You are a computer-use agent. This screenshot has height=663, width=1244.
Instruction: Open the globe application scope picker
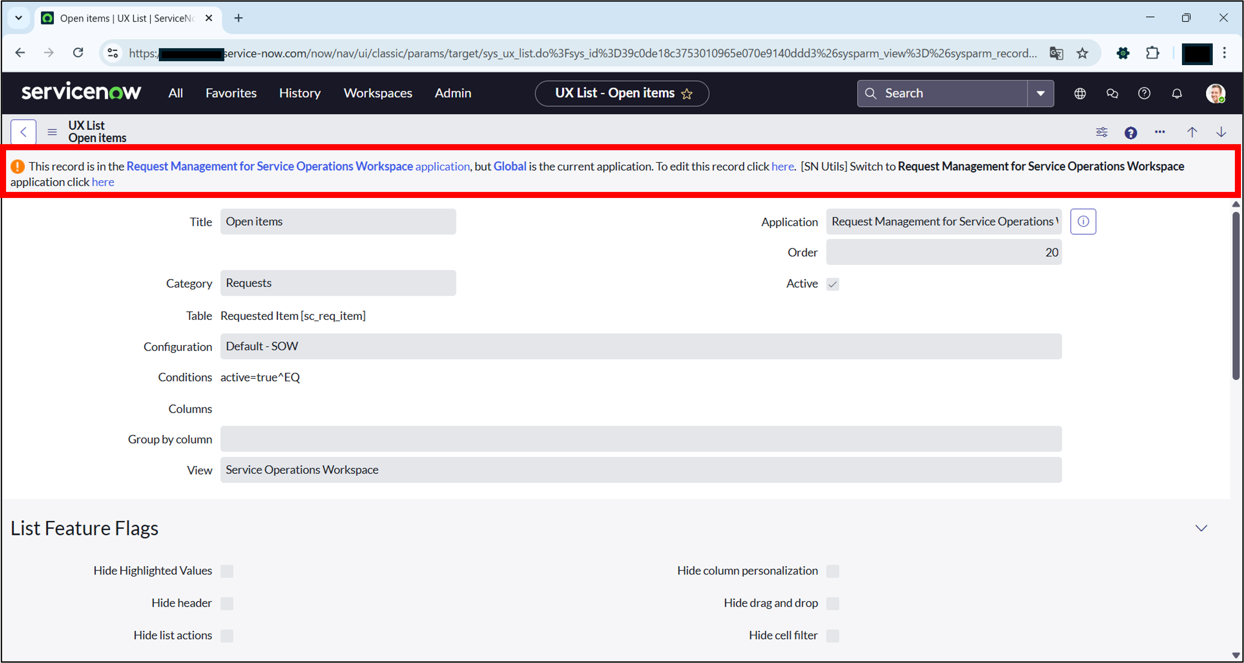tap(1080, 93)
